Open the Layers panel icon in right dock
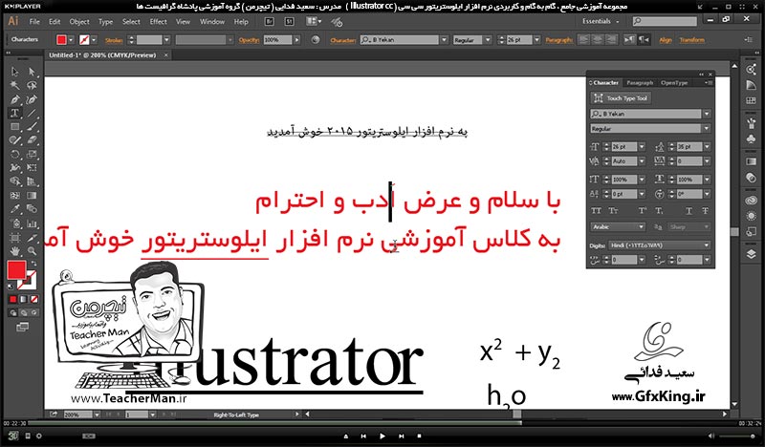 (x=752, y=254)
